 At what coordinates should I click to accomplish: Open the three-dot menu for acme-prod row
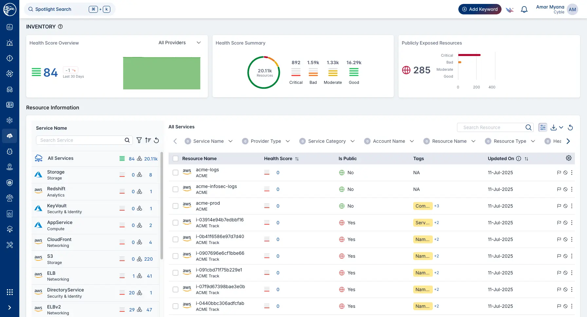pos(572,206)
